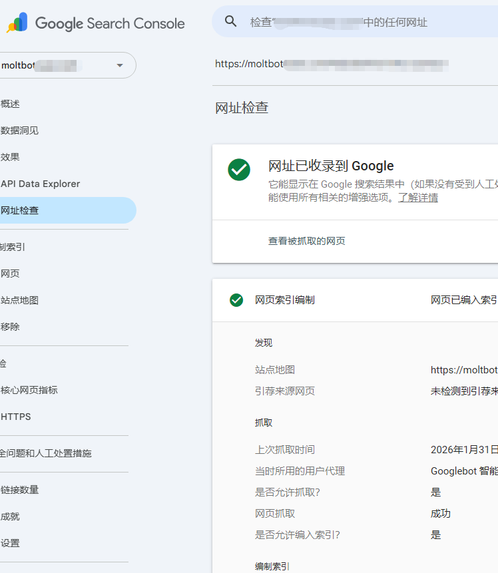Open 核心网页指标 in the sidebar
The image size is (498, 573).
pos(29,390)
